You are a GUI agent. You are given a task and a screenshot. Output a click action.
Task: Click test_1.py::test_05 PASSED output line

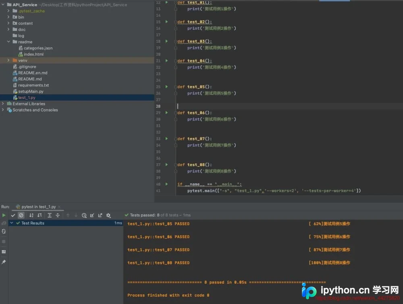click(158, 224)
